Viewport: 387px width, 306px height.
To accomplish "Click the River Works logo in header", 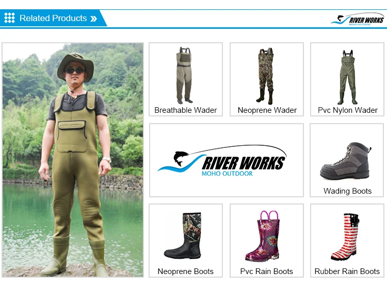I will [358, 20].
